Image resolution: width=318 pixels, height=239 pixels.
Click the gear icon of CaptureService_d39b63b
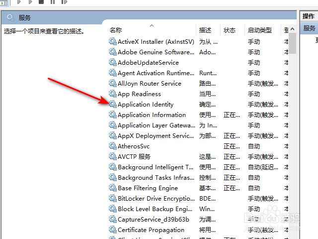click(x=113, y=220)
